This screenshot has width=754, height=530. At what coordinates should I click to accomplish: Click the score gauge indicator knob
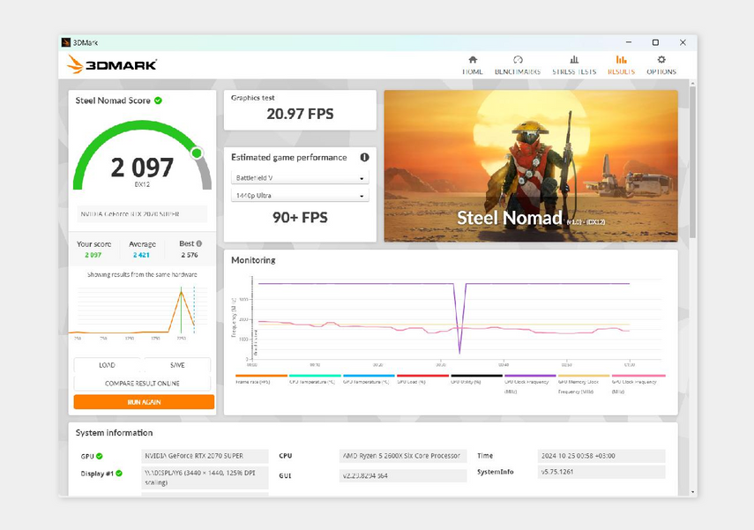196,153
